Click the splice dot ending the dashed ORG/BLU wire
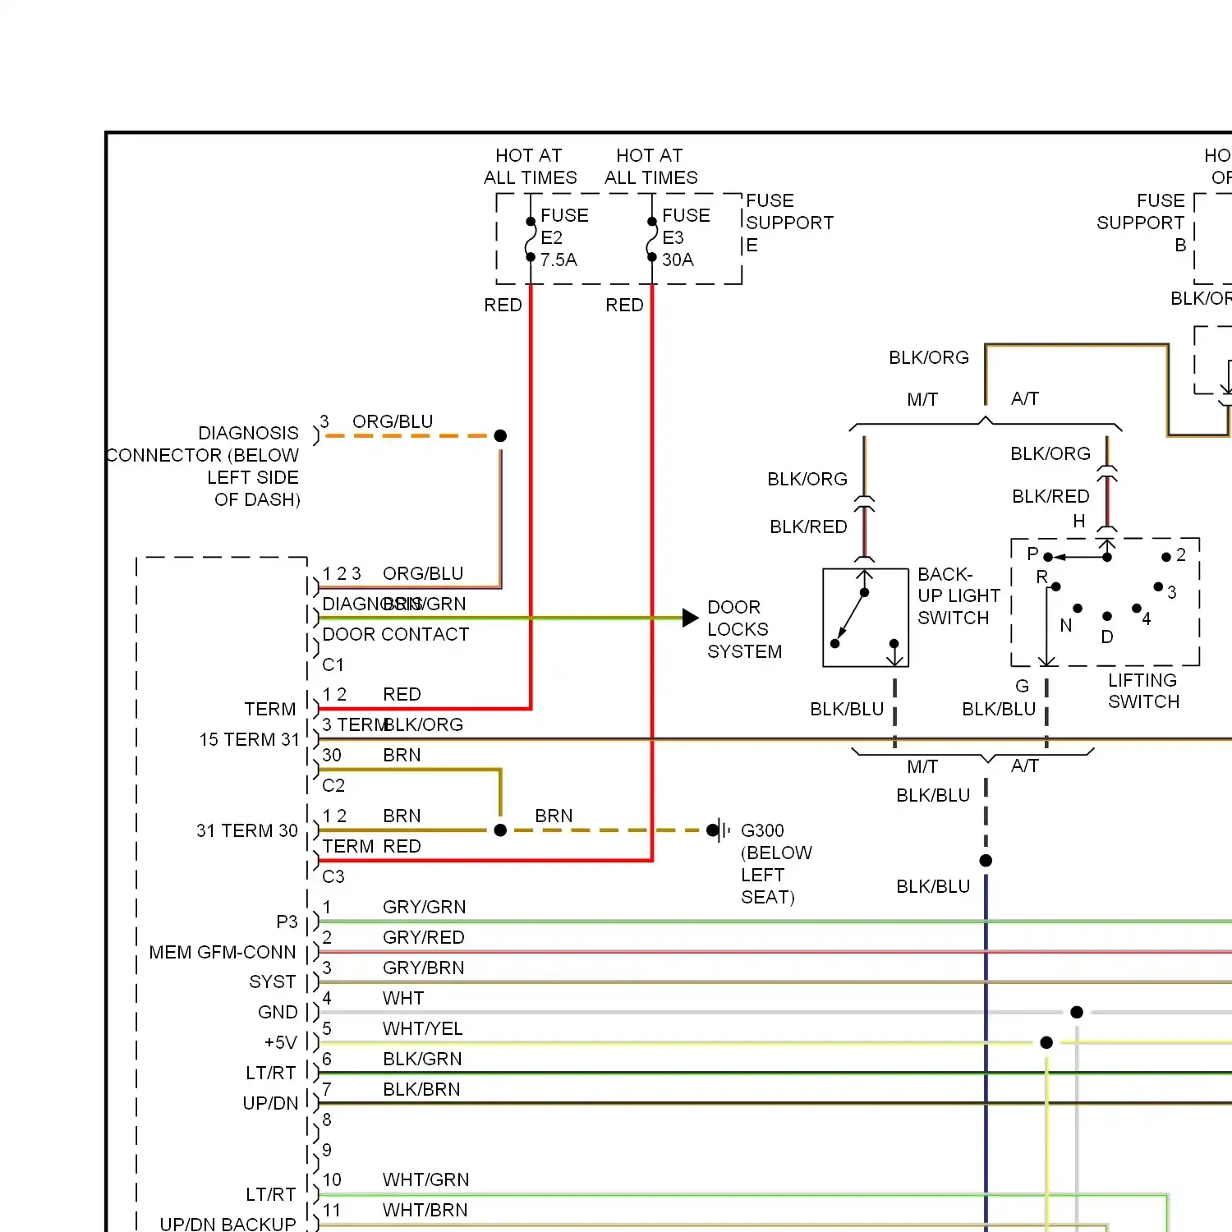The image size is (1232, 1232). [x=500, y=435]
